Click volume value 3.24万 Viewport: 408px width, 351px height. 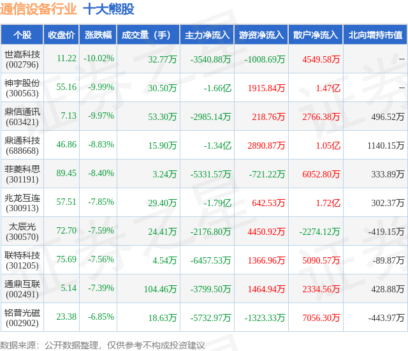click(164, 174)
